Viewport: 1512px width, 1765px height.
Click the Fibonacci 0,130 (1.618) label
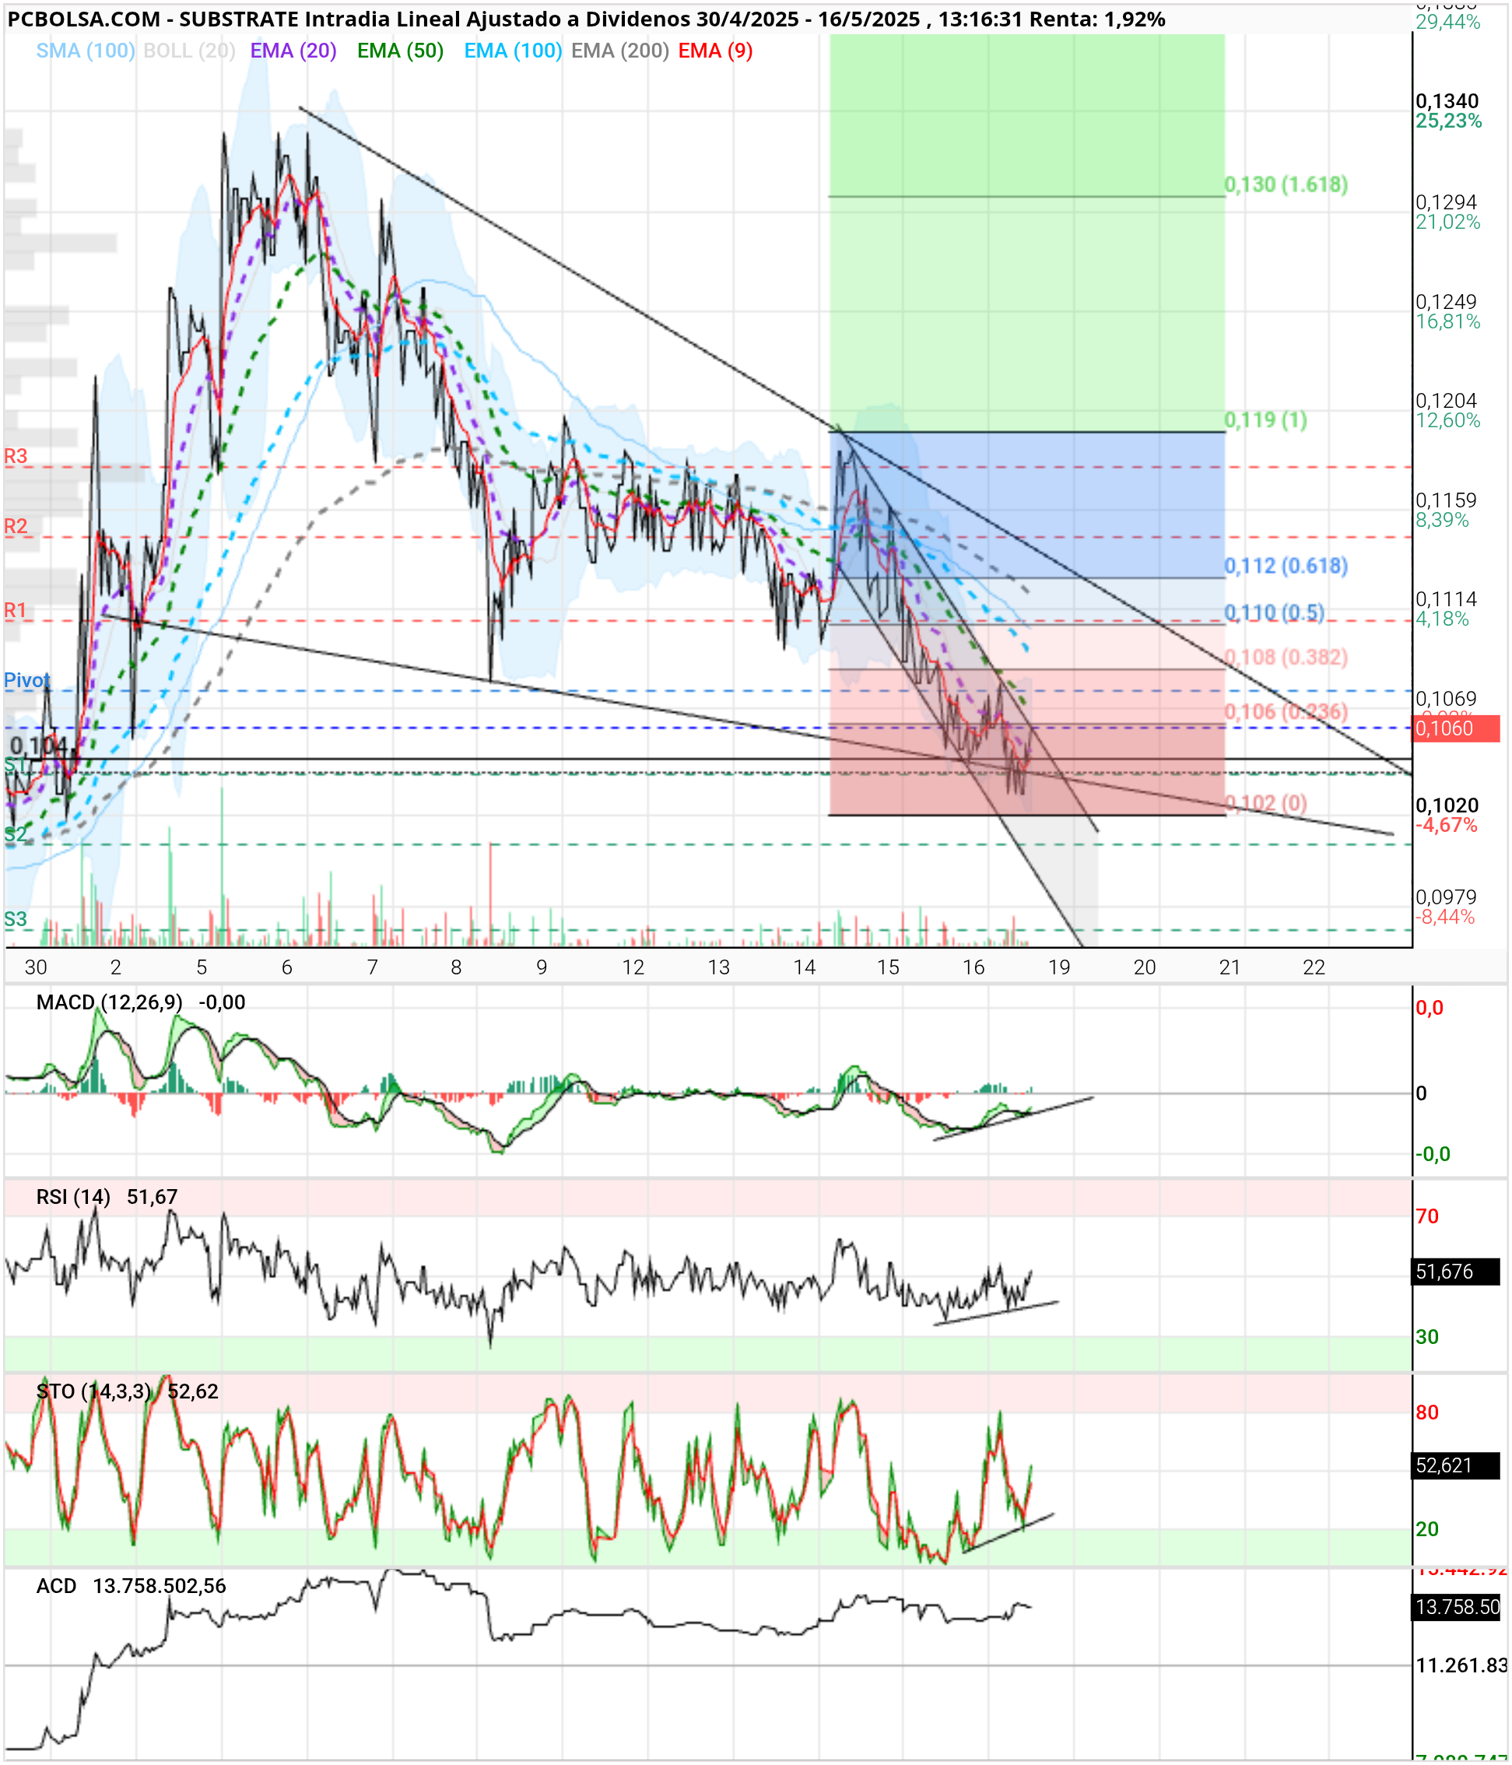point(1286,184)
